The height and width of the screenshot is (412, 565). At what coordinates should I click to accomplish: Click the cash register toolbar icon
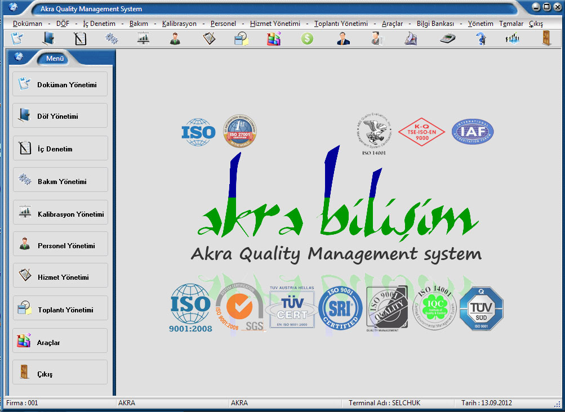coord(447,38)
